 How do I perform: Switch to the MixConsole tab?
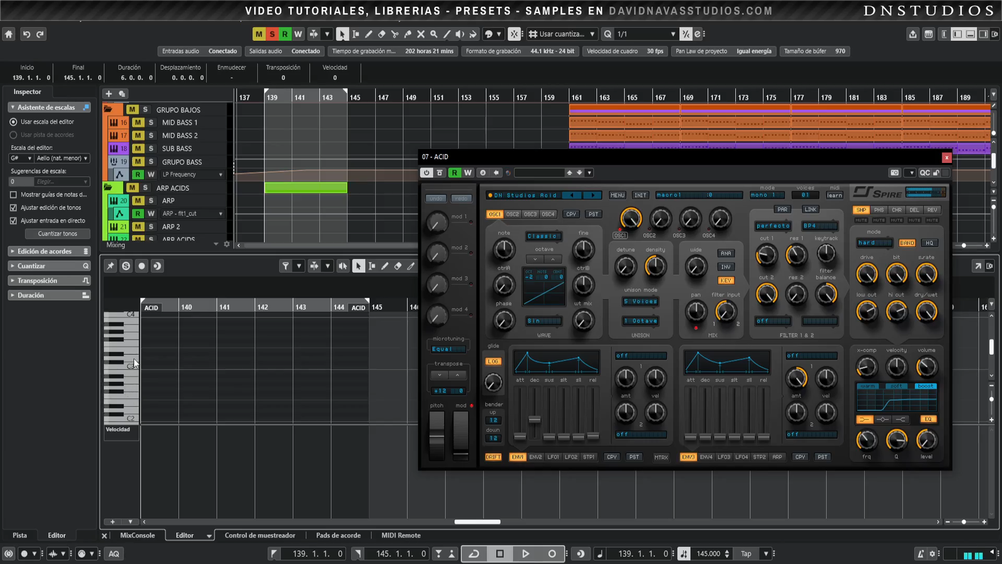coord(137,536)
